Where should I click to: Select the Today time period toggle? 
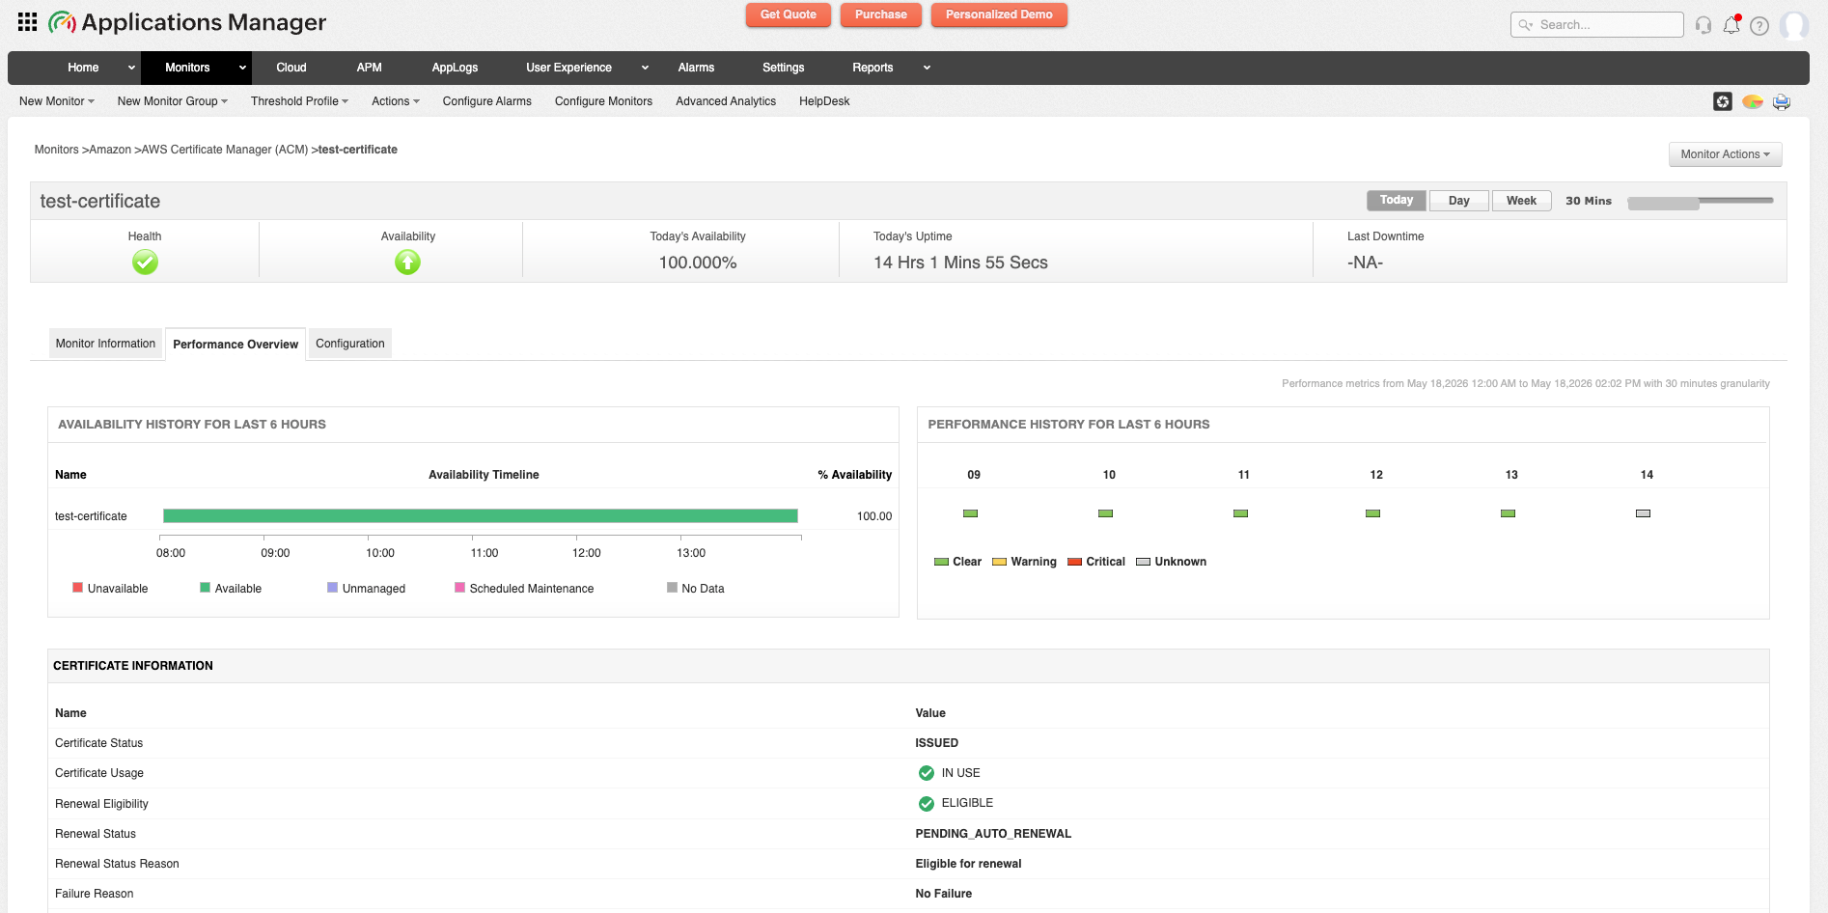pos(1396,200)
